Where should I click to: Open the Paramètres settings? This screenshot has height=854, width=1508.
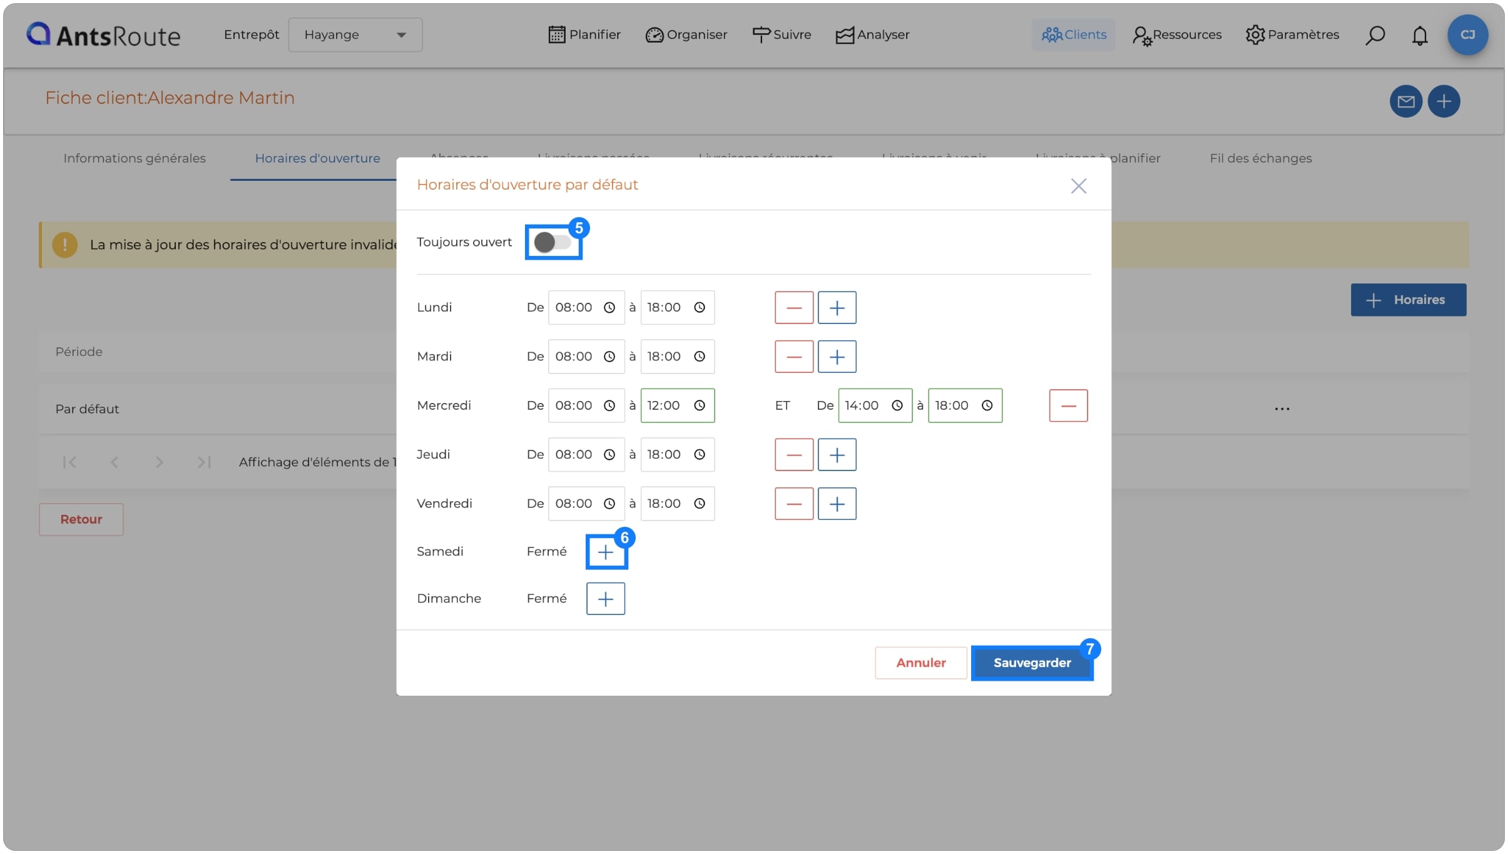point(1291,35)
